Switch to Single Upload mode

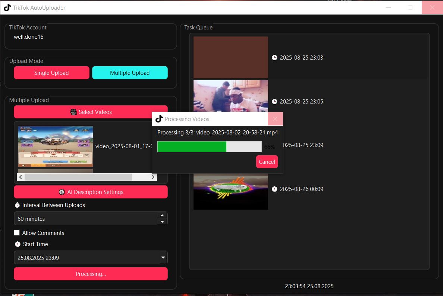pos(51,73)
